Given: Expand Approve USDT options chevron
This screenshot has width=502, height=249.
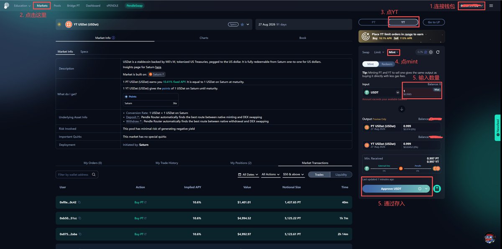Looking at the screenshot, I should [426, 189].
